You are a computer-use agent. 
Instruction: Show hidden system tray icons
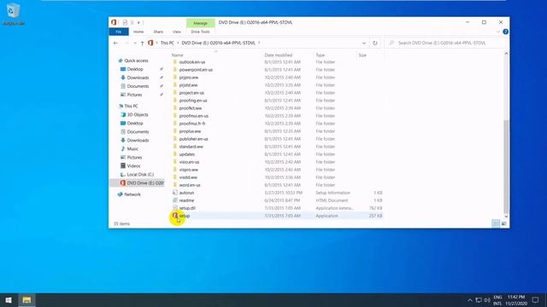(469, 300)
